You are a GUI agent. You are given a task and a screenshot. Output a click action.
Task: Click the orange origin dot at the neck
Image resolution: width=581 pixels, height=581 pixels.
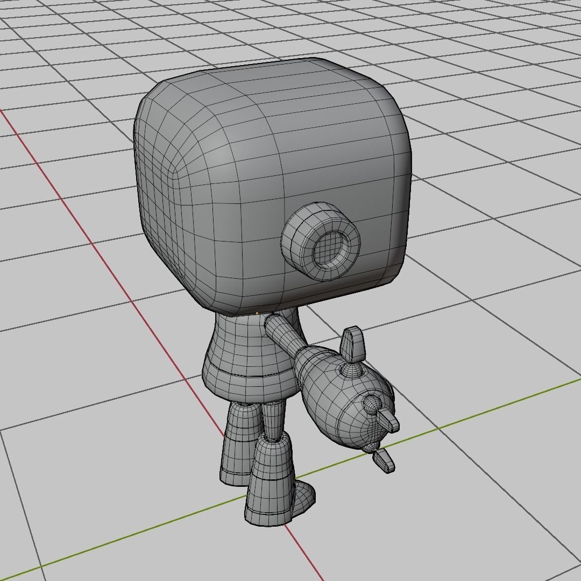257,314
